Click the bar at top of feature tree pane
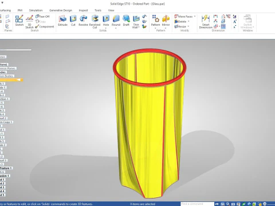 tap(15, 50)
